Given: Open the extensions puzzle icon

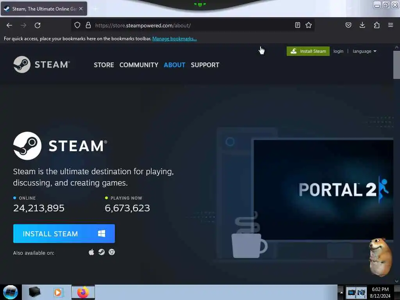Looking at the screenshot, I should pos(377,25).
